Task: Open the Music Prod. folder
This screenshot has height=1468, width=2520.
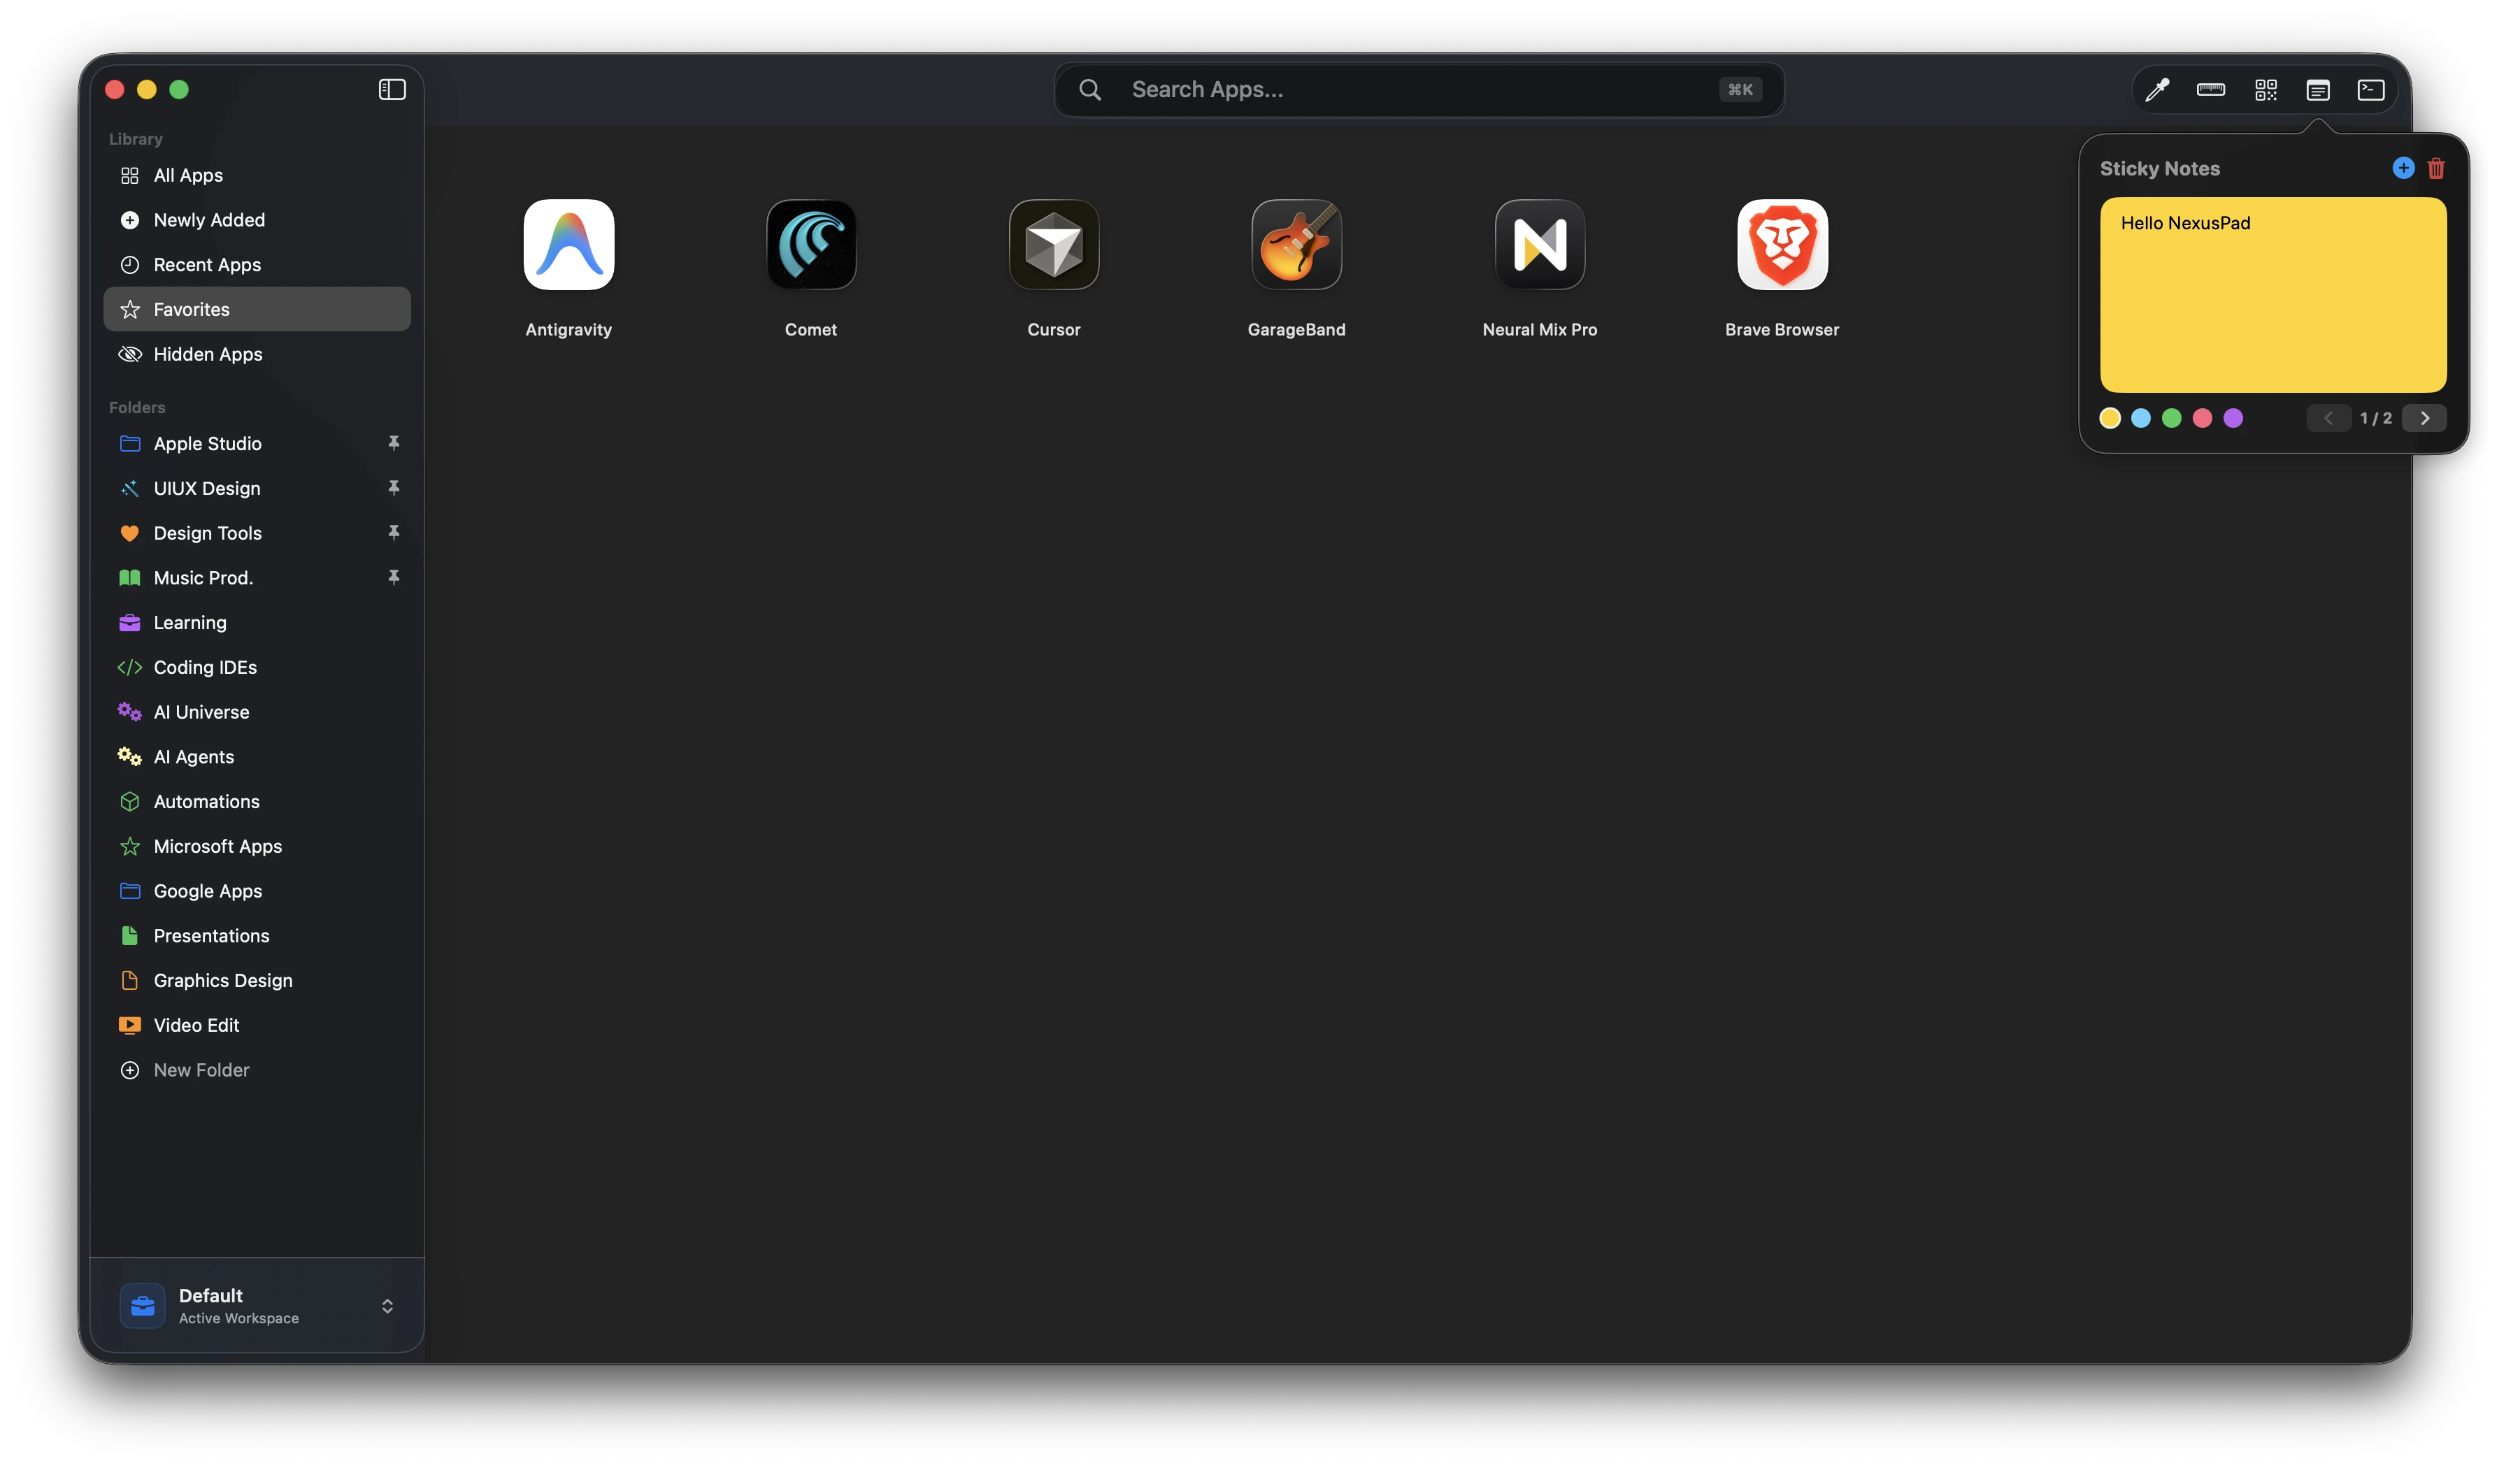Action: (x=257, y=577)
